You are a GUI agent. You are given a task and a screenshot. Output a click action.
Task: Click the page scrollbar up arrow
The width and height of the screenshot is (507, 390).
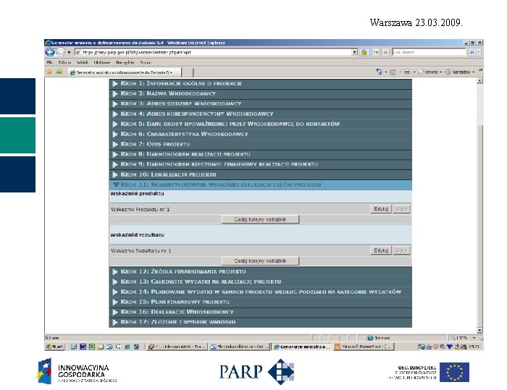point(479,80)
